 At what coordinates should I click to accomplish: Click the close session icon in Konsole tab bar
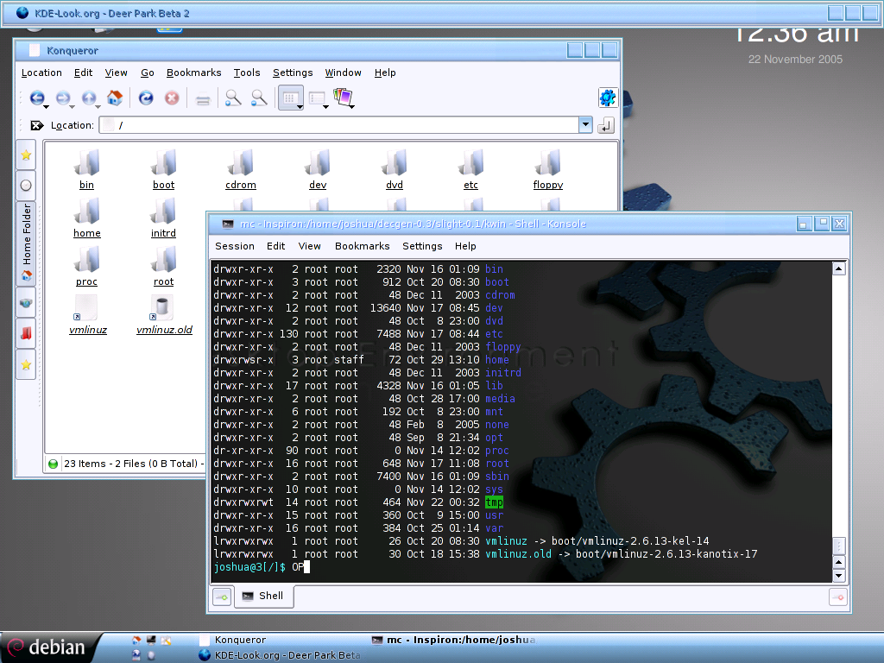click(838, 597)
